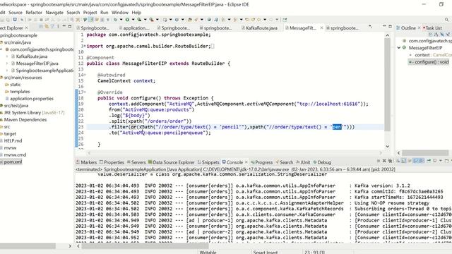Switch to Markers view tab

86,162
